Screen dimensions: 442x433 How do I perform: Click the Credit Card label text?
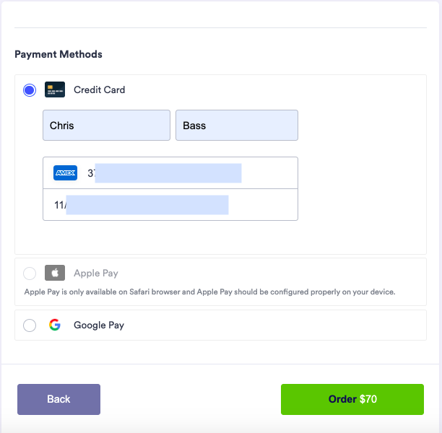pos(99,90)
